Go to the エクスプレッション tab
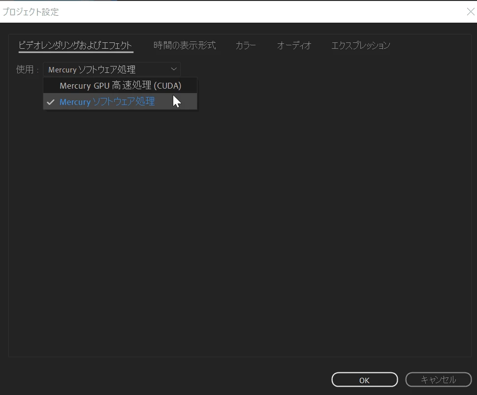The image size is (477, 395). [x=360, y=46]
